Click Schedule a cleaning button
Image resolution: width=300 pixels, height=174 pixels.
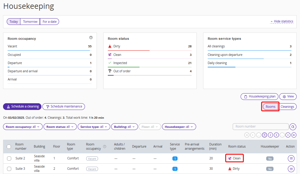[22, 107]
